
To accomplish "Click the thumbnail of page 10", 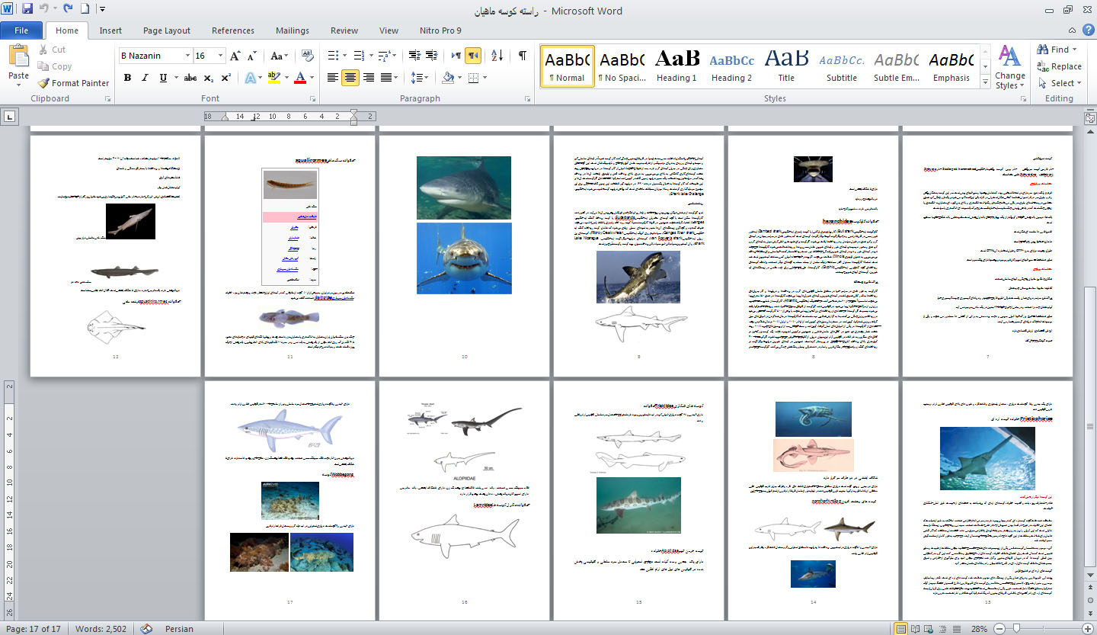I will [x=464, y=255].
